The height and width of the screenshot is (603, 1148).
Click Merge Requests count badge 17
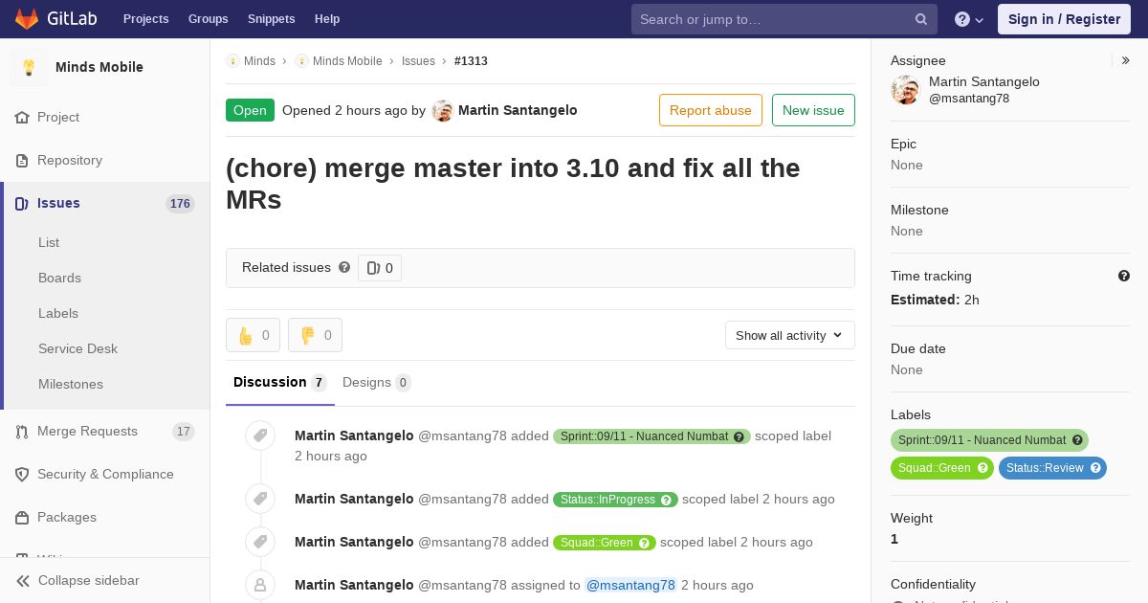[184, 432]
